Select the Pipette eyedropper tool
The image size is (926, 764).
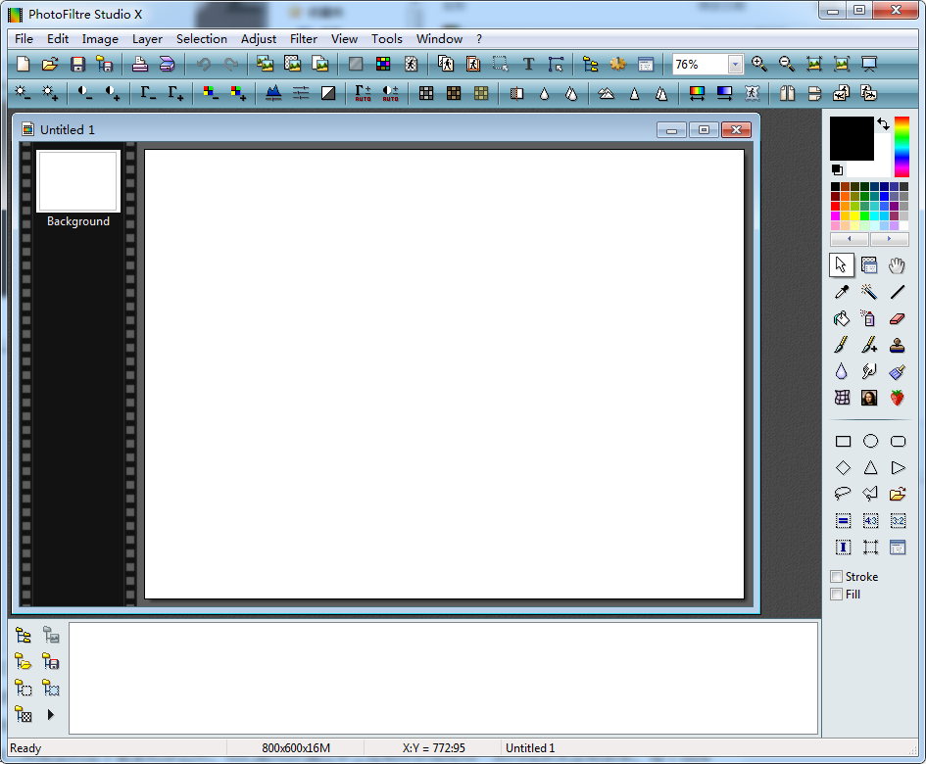(x=842, y=292)
